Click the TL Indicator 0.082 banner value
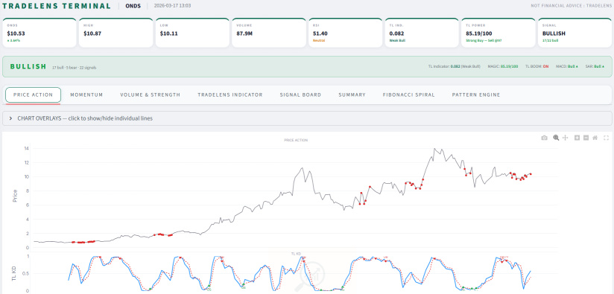This screenshot has width=614, height=294. pos(455,66)
